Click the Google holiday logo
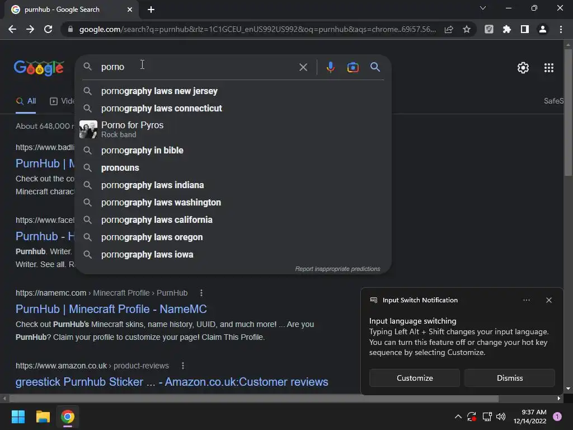The image size is (573, 430). coord(39,68)
